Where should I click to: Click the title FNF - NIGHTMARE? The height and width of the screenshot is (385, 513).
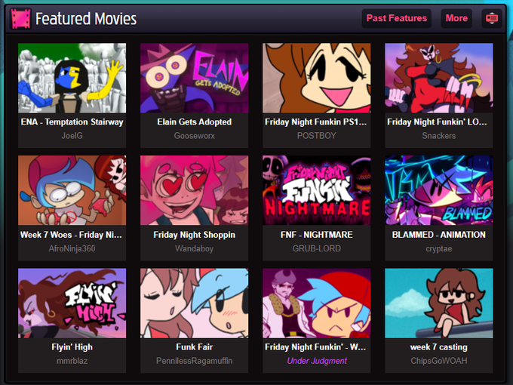click(316, 235)
